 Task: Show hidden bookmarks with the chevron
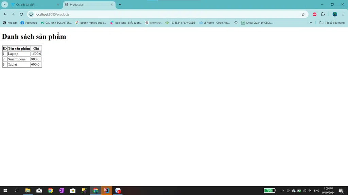click(310, 23)
